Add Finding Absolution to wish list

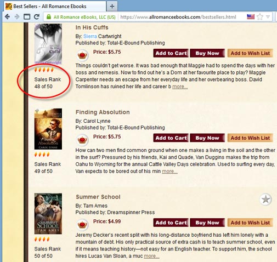click(x=250, y=138)
